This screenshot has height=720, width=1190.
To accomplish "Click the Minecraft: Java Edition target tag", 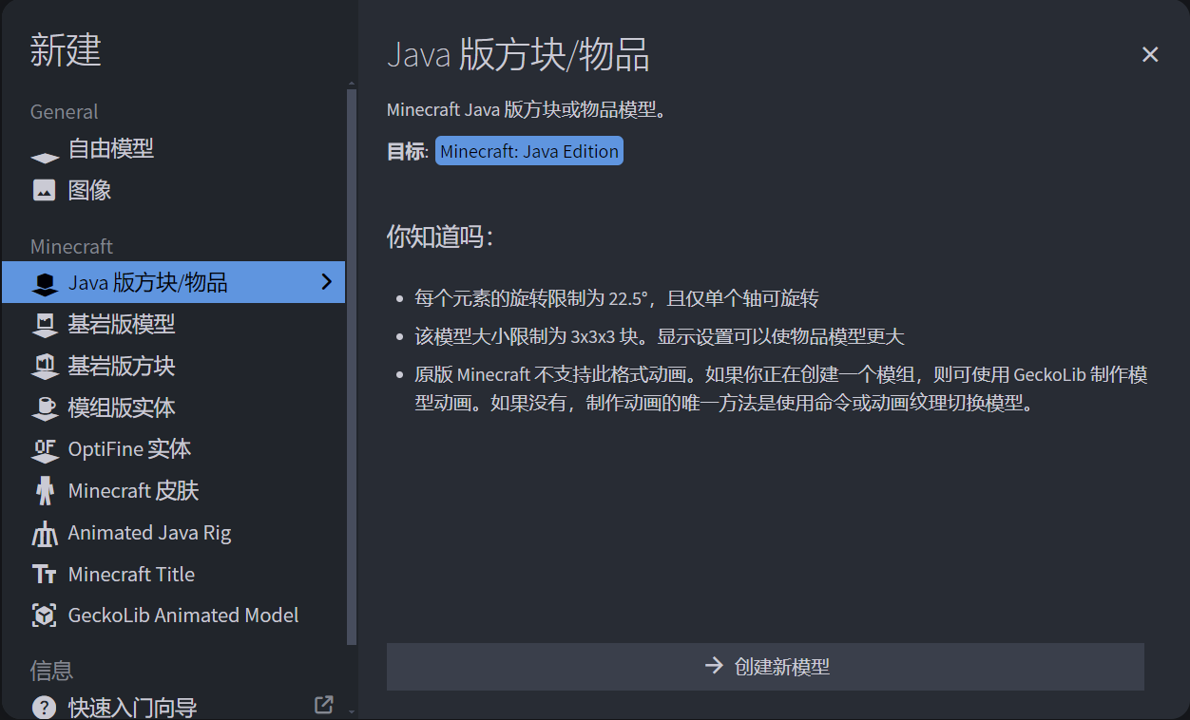I will [x=529, y=151].
